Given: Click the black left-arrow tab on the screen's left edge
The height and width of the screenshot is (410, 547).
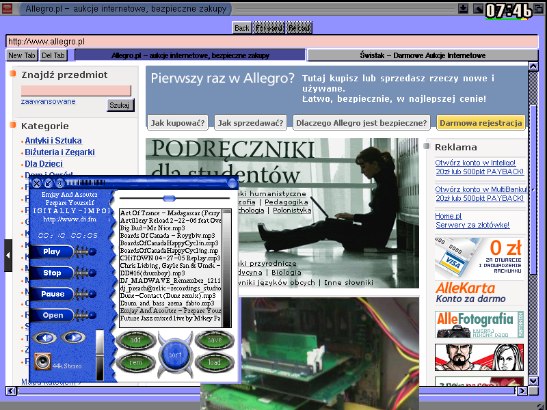Looking at the screenshot, I should tap(8, 256).
